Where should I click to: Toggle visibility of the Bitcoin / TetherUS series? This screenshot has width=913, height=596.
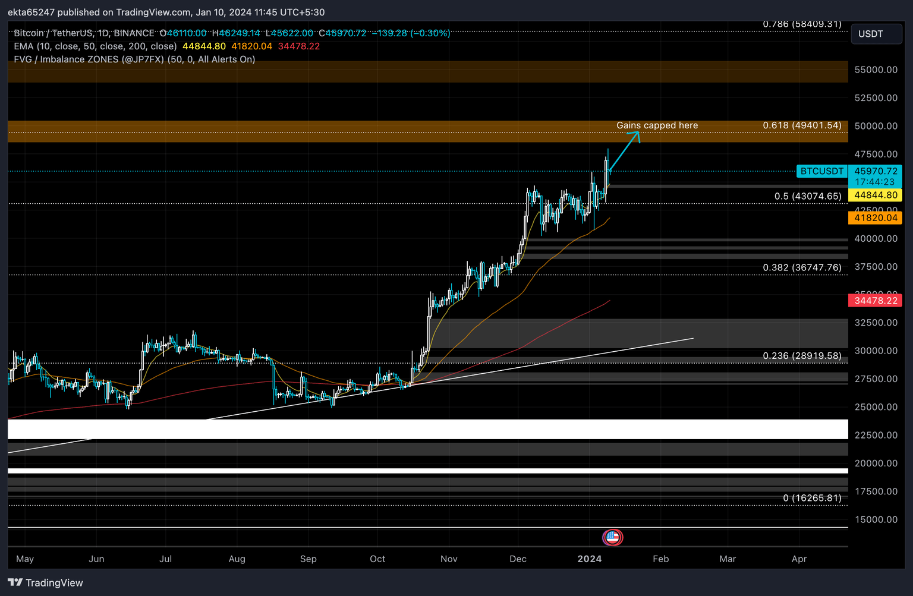53,33
